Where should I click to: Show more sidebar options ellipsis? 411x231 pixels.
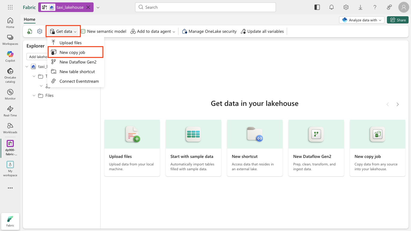(x=10, y=188)
